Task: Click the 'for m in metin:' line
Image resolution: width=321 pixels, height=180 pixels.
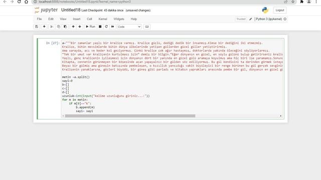Action: point(75,99)
